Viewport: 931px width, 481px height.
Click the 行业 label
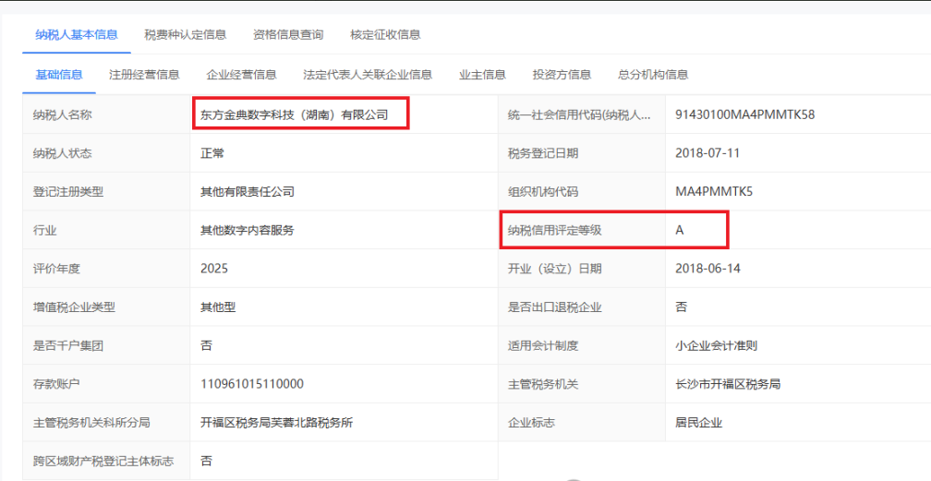click(x=45, y=231)
